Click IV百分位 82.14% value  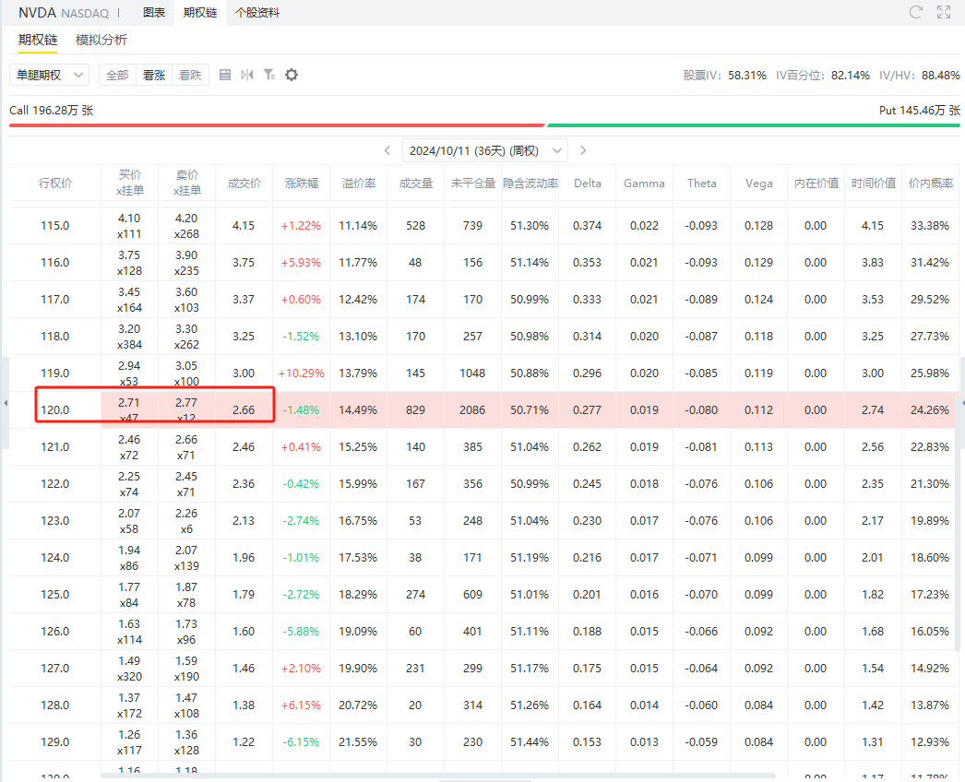click(851, 75)
